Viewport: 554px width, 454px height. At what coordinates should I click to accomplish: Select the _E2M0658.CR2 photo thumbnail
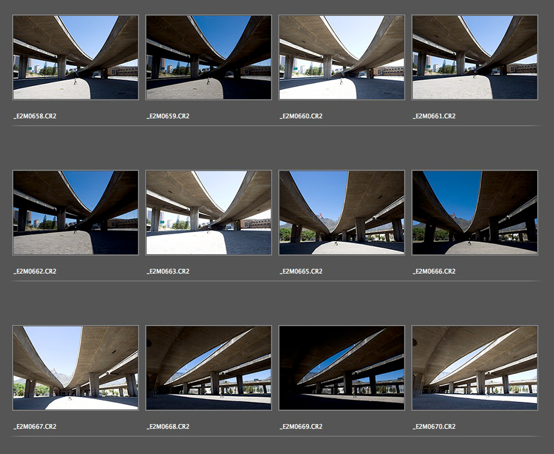click(75, 57)
